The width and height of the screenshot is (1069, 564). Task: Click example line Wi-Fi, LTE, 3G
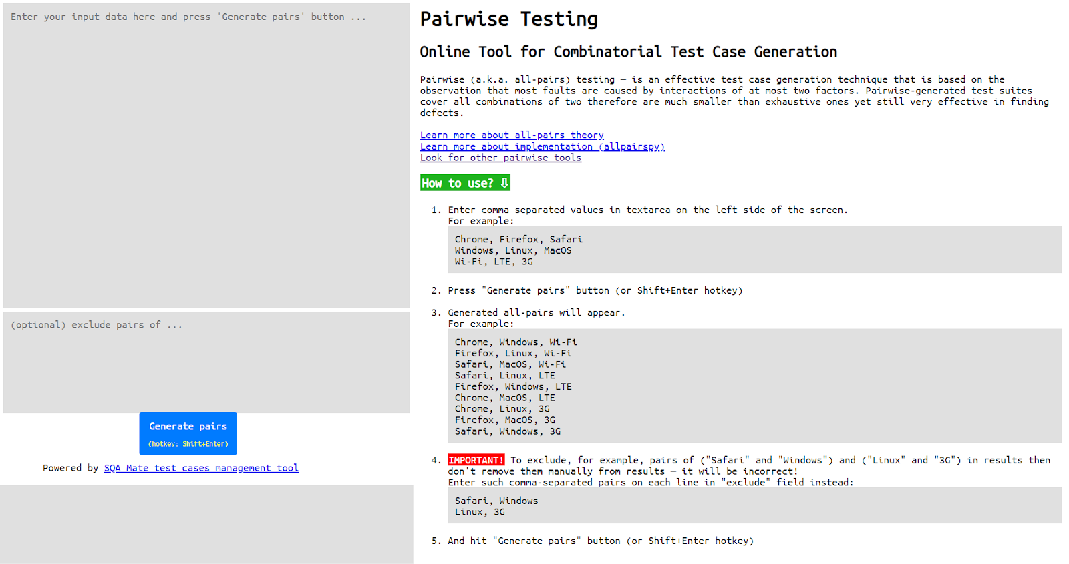pyautogui.click(x=494, y=262)
